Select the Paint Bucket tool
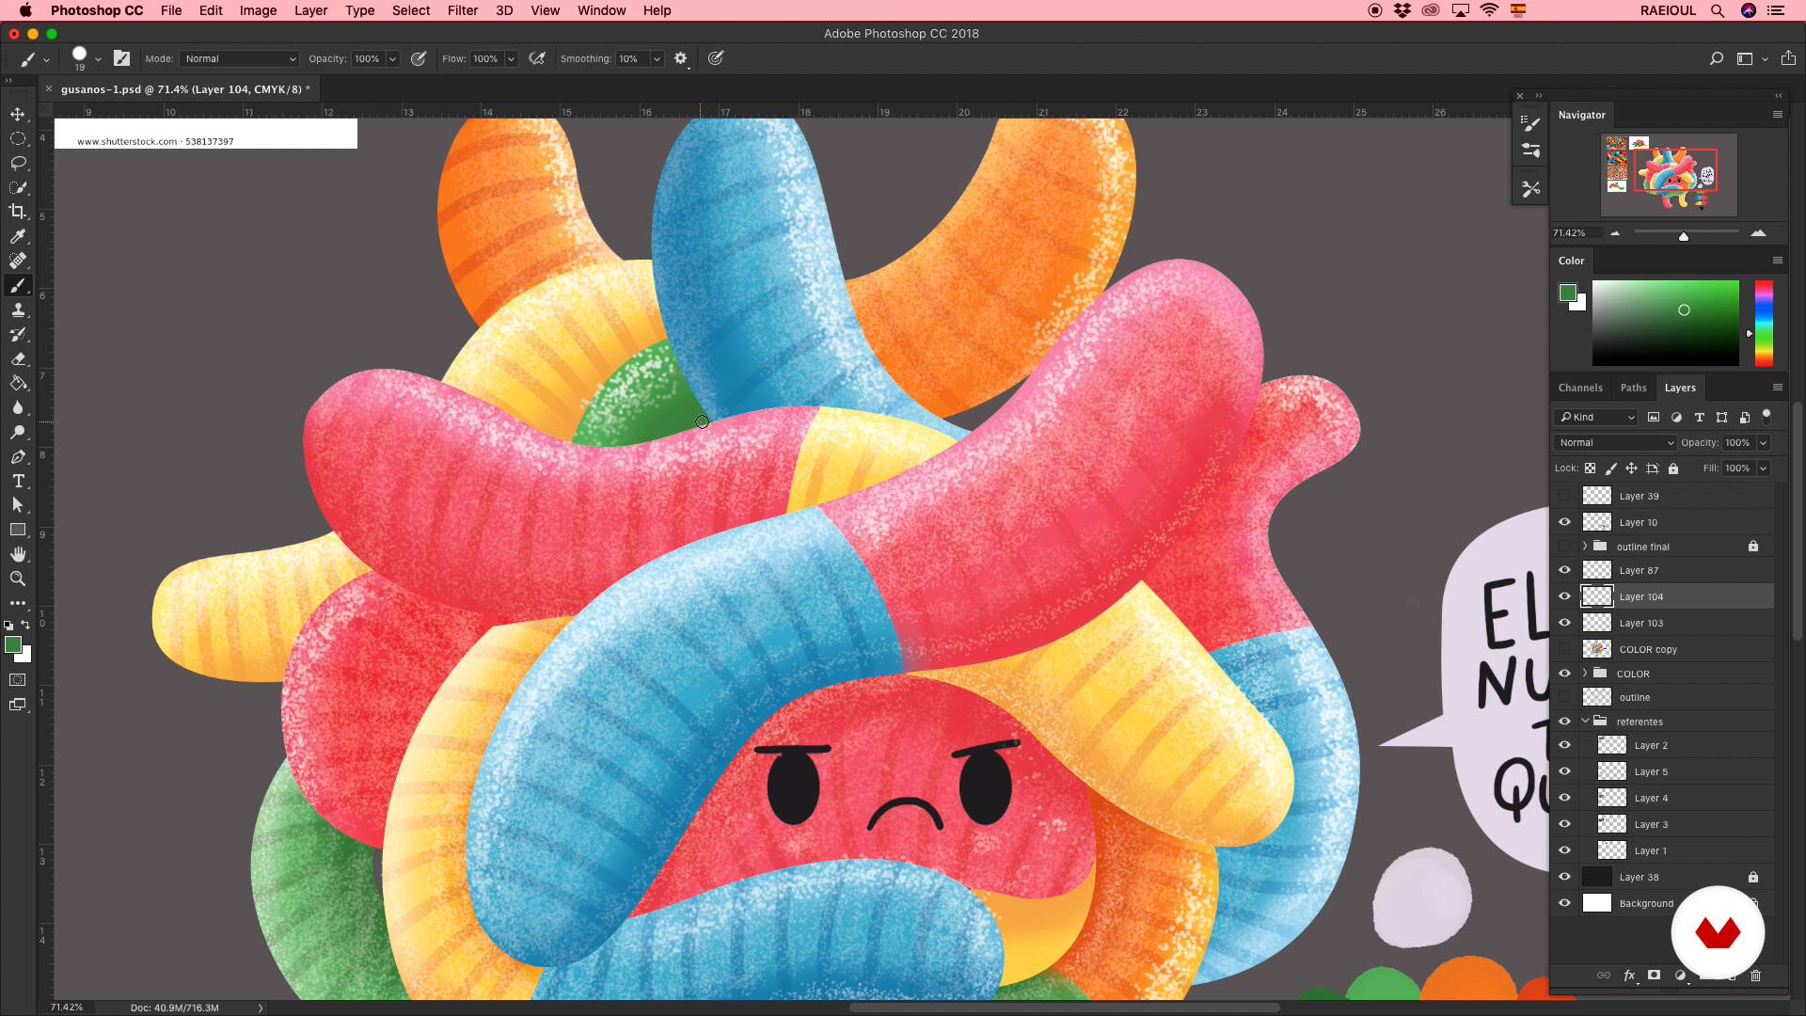 pos(18,384)
